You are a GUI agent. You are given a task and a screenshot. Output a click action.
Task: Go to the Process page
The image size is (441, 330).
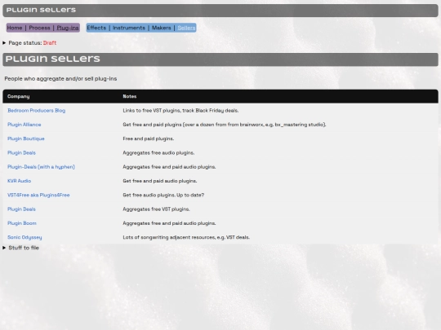pyautogui.click(x=39, y=28)
